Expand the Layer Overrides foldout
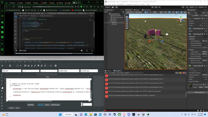208x117 pixels. pyautogui.click(x=188, y=82)
